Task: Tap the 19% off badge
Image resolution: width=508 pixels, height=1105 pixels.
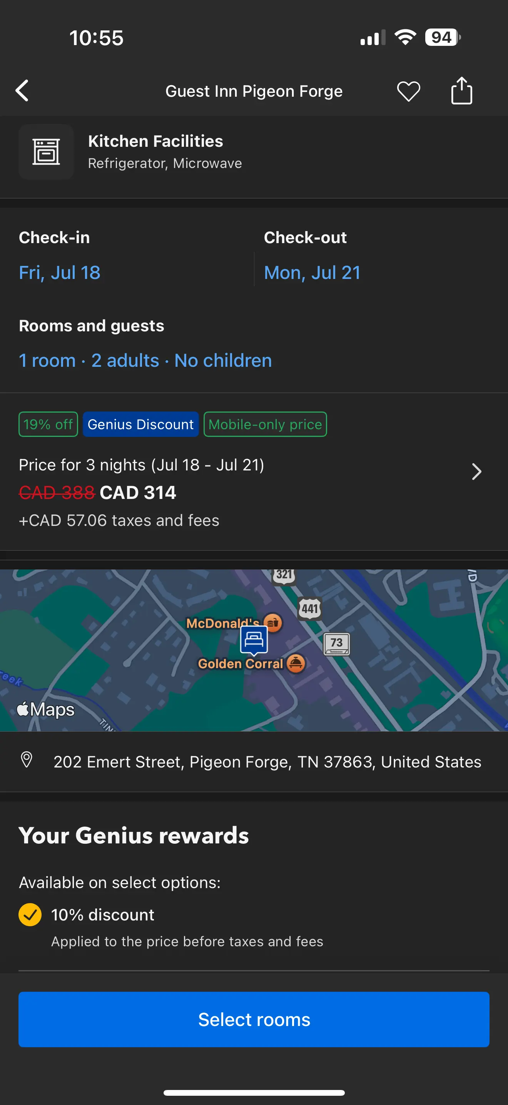Action: click(48, 424)
